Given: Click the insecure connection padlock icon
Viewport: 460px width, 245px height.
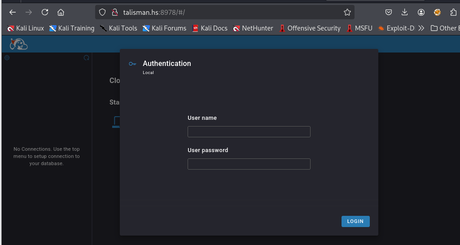Looking at the screenshot, I should (114, 12).
